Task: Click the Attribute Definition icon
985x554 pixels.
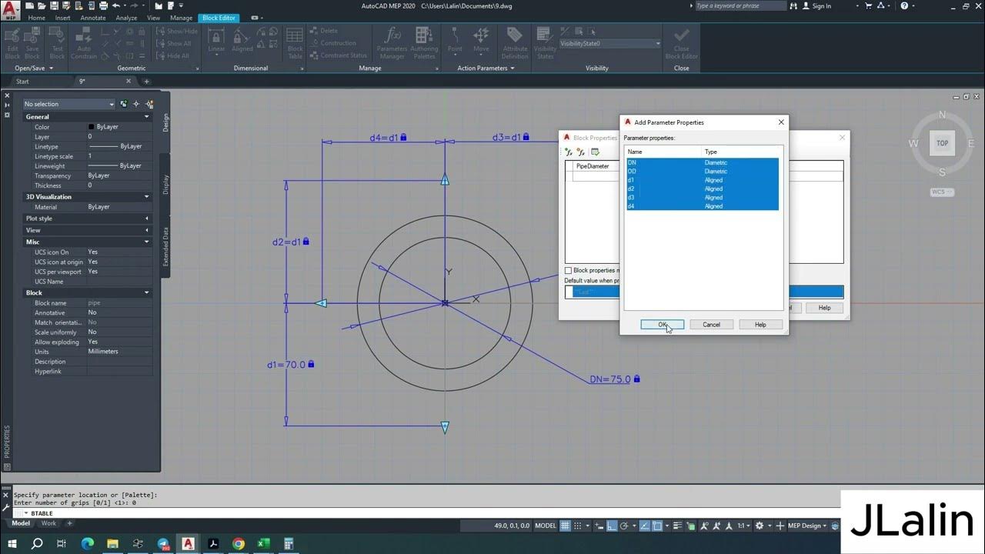Action: 515,43
